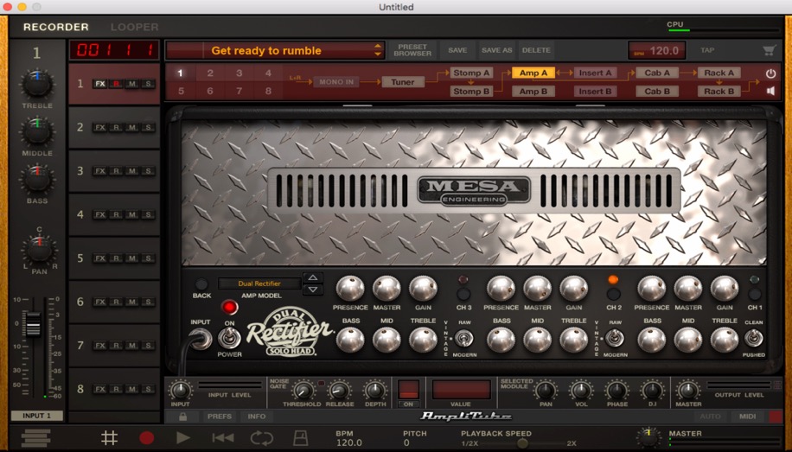The height and width of the screenshot is (452, 792).
Task: Click the TAP tempo button
Action: pos(707,50)
